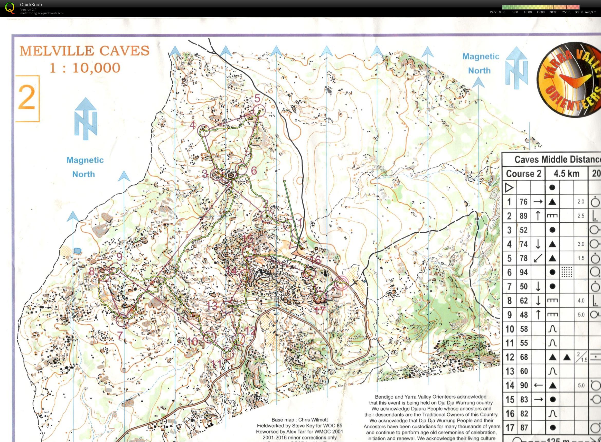Click the small blue pond symbol on map

click(x=77, y=251)
